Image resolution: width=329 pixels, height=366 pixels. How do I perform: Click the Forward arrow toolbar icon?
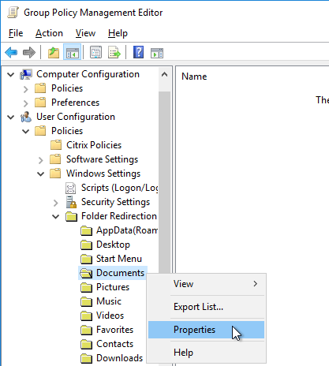pyautogui.click(x=29, y=53)
